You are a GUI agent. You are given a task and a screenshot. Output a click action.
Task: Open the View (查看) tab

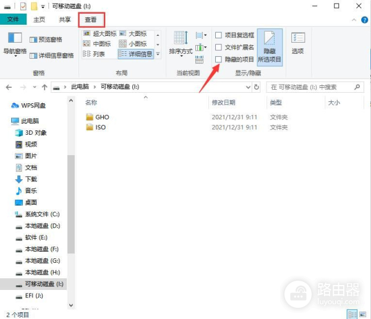click(91, 19)
